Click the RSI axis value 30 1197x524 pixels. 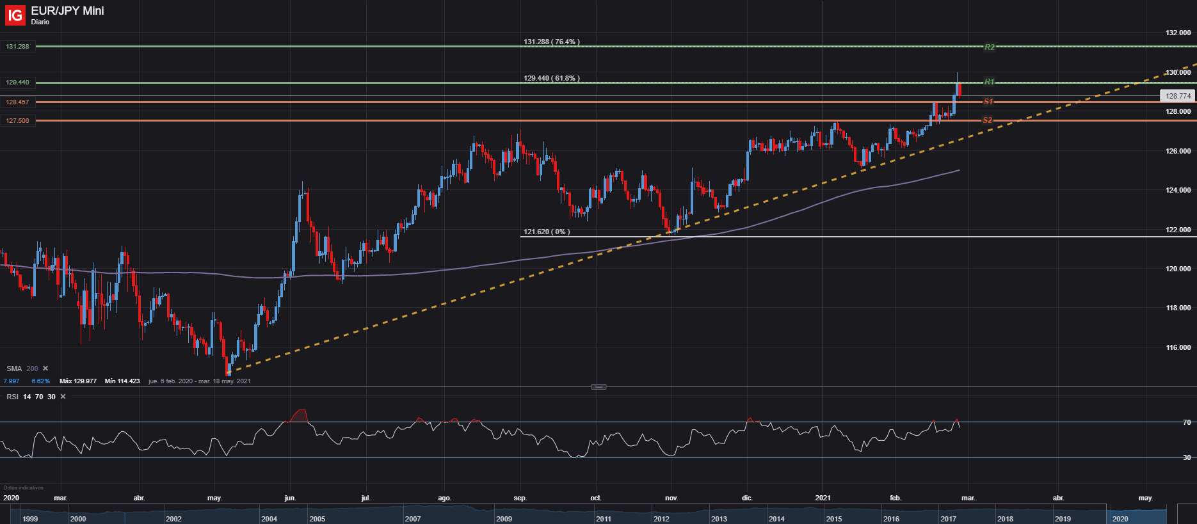pos(1187,457)
